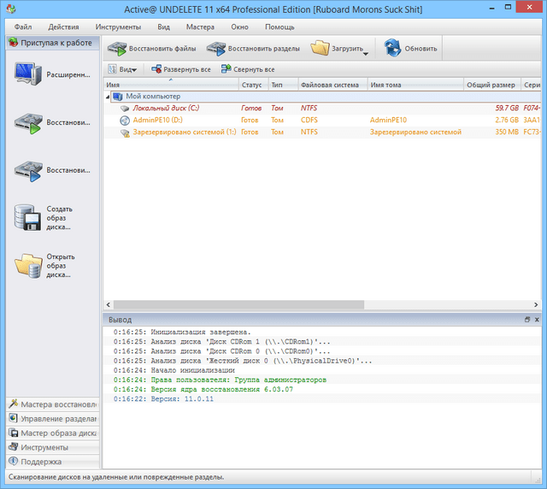Collapse the Мой компьютер tree node
The image size is (547, 489).
point(108,97)
